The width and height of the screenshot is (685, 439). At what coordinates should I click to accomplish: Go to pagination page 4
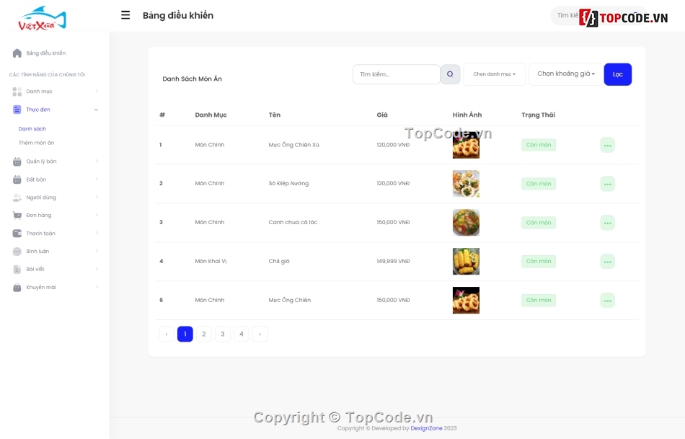(242, 334)
